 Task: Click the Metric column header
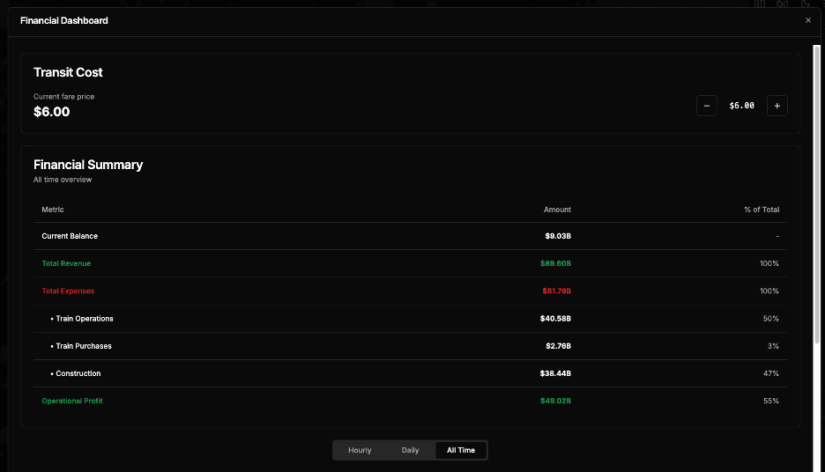53,210
